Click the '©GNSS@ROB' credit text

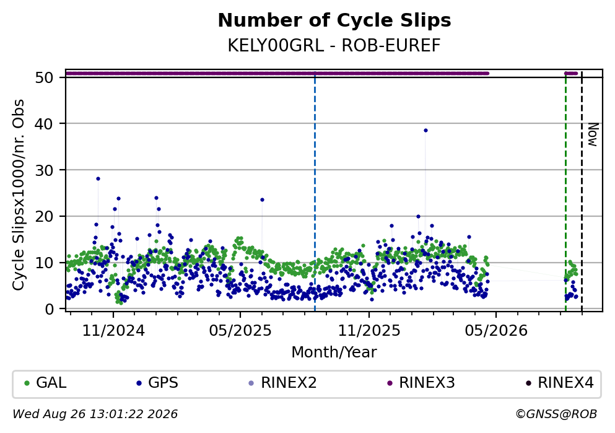(556, 414)
